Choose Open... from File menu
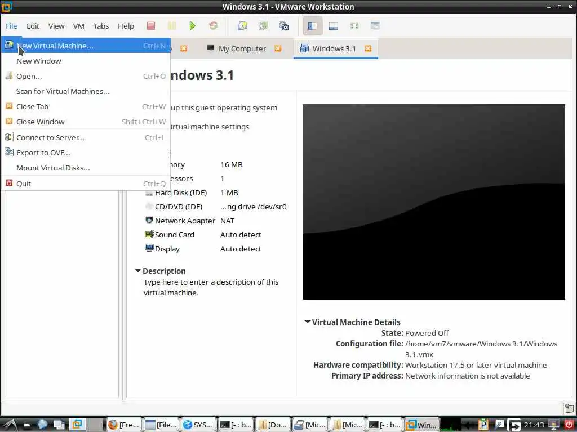Screen dimensions: 577x432 (x=86, y=76)
